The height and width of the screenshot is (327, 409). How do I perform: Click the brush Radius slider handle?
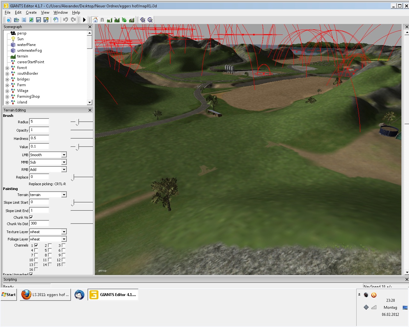(x=77, y=122)
